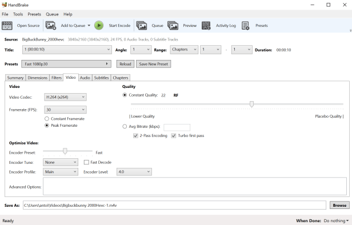Select the Video tab
352x225 pixels.
pyautogui.click(x=71, y=77)
